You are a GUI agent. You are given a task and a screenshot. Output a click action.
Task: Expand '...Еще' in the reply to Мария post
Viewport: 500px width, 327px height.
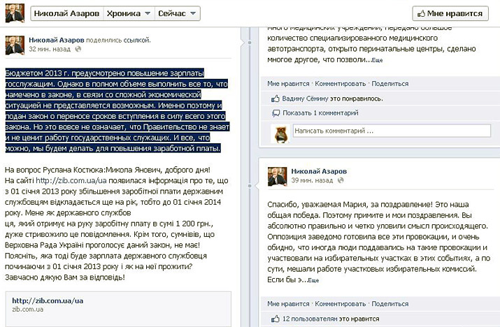313,279
